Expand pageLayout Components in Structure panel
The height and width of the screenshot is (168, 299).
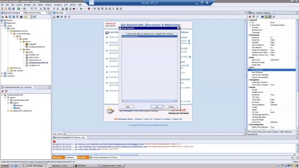(8, 111)
